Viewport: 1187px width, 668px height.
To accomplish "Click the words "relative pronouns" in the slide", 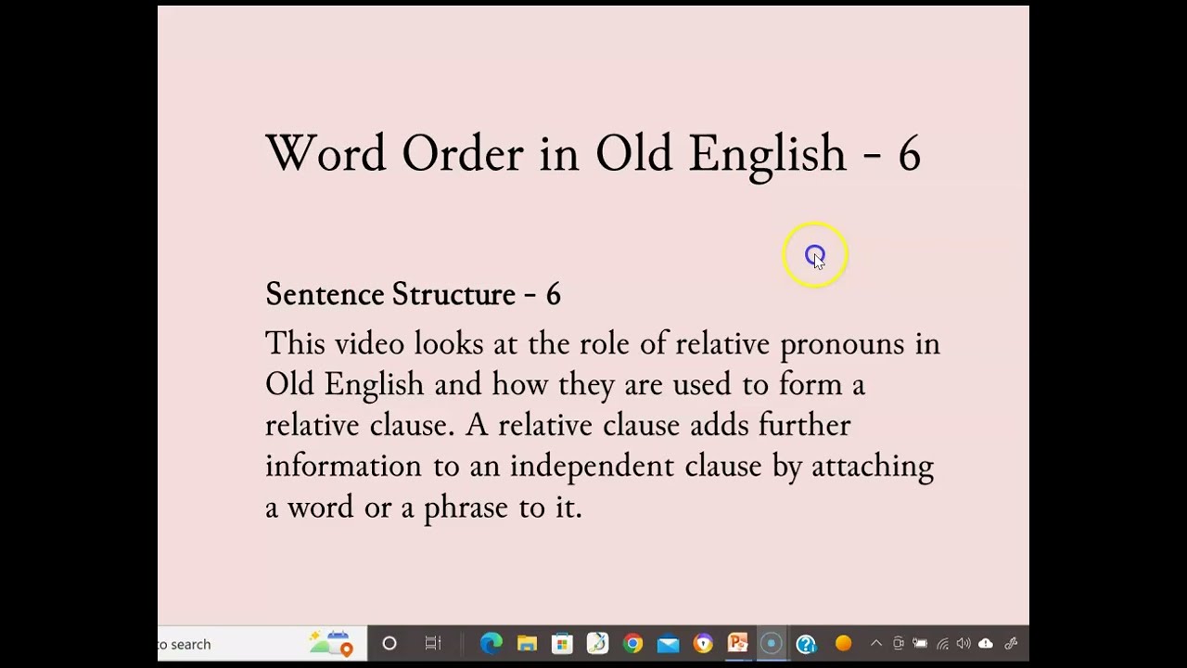I will pos(789,344).
